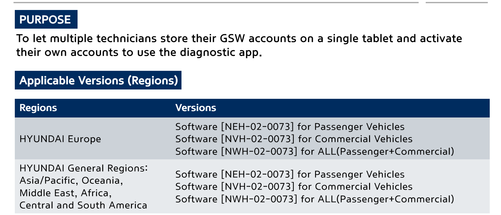Viewport: 501px width, 215px height.
Task: Click the 'Asia/Pacific, Oceania,' text line
Action: point(71,181)
